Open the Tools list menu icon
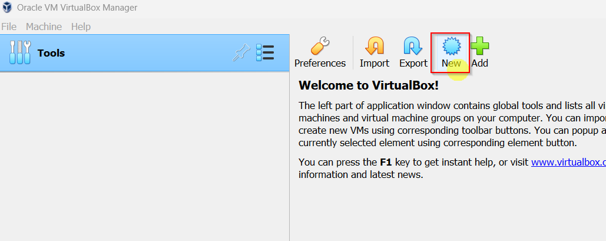The width and height of the screenshot is (606, 241). click(265, 53)
